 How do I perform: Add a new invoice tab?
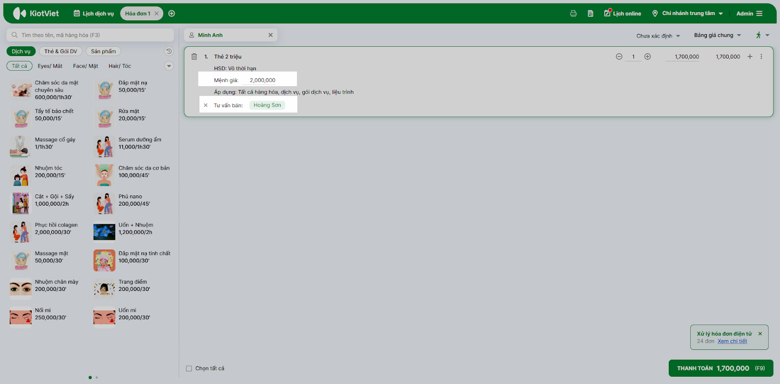click(x=172, y=14)
